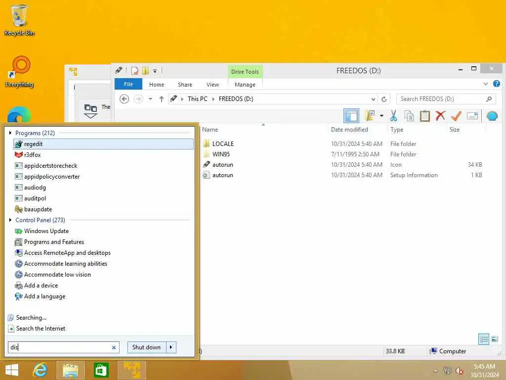
Task: Switch to large icons view in status bar
Action: coord(494,339)
